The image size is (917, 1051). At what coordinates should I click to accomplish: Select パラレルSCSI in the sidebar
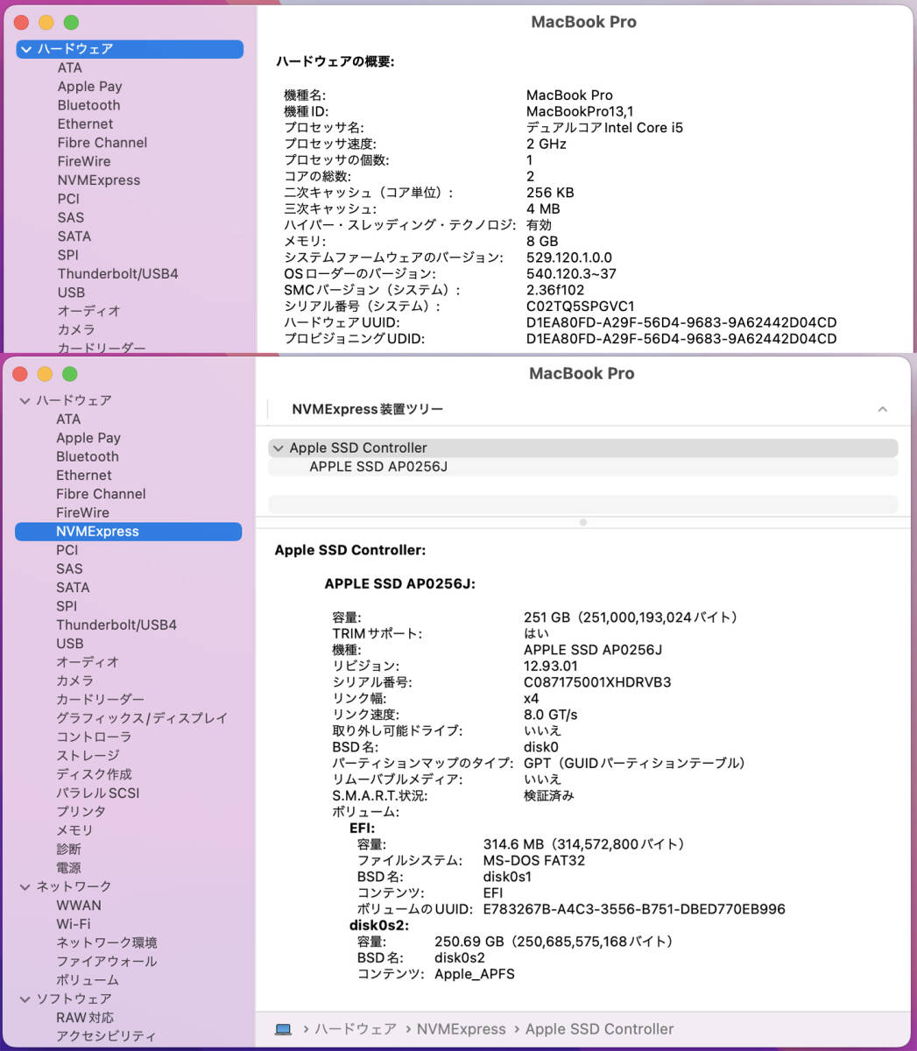point(98,793)
